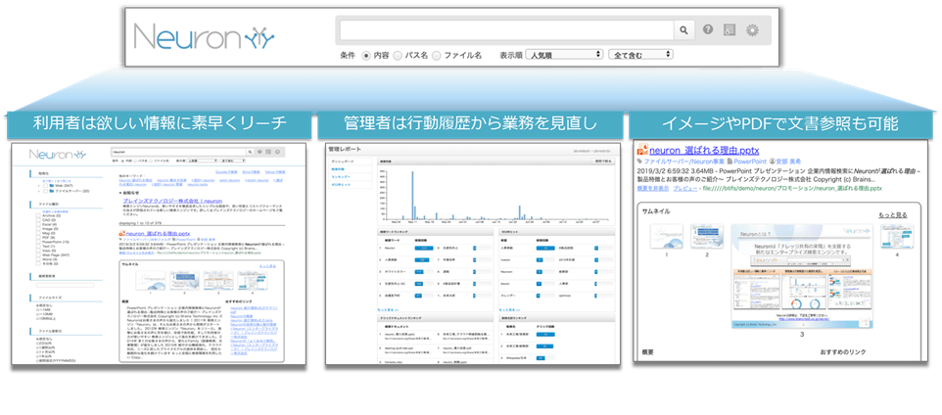Open the report panel icon beside help
The image size is (942, 415).
point(730,30)
